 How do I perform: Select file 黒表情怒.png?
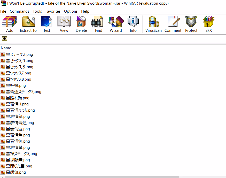pyautogui.click(x=18, y=117)
